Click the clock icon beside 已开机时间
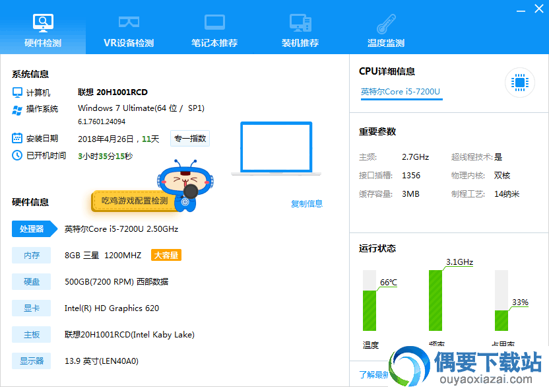The width and height of the screenshot is (549, 387). click(16, 155)
